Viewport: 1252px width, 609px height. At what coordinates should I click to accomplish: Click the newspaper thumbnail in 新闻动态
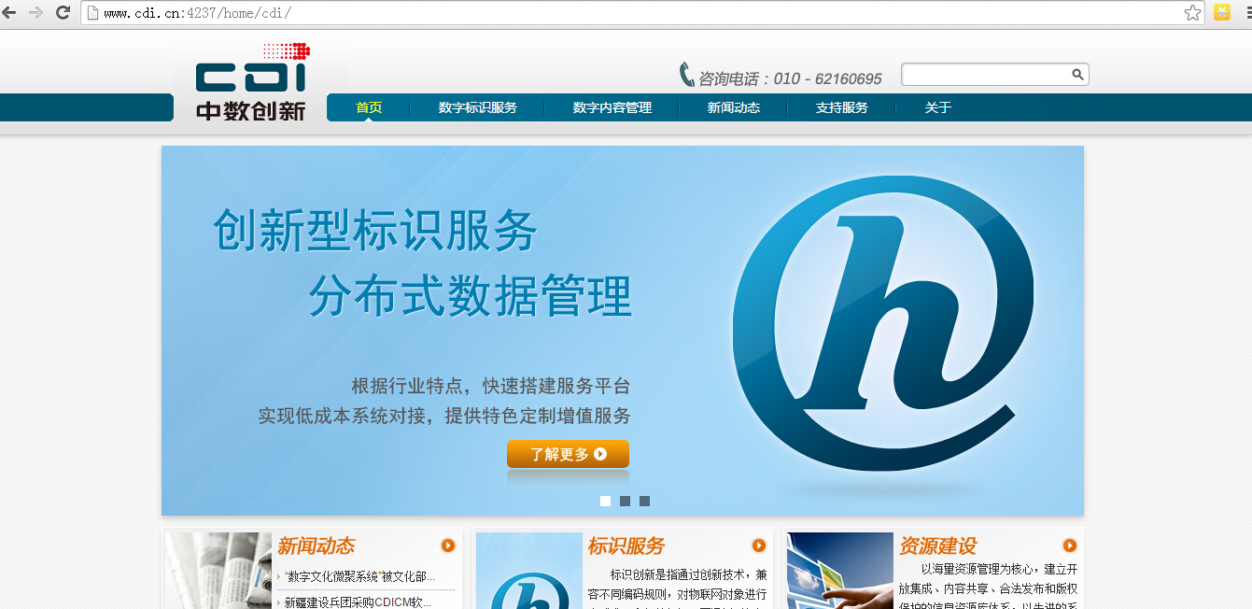(218, 571)
